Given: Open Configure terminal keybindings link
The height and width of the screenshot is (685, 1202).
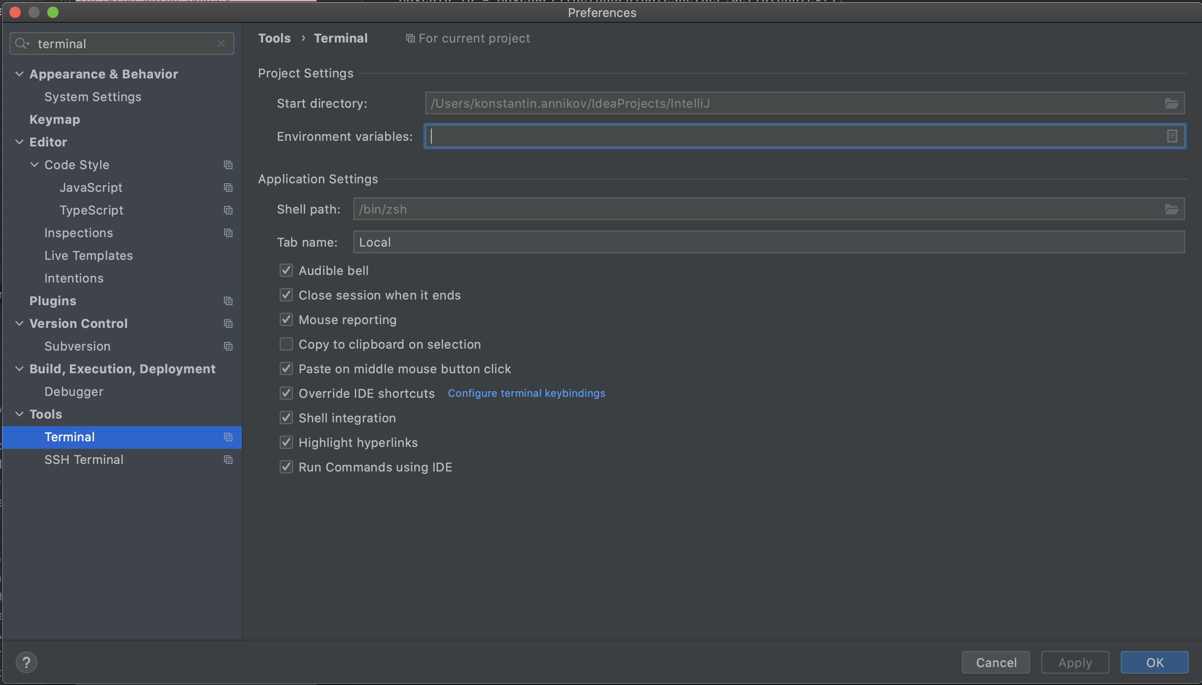Looking at the screenshot, I should point(526,393).
